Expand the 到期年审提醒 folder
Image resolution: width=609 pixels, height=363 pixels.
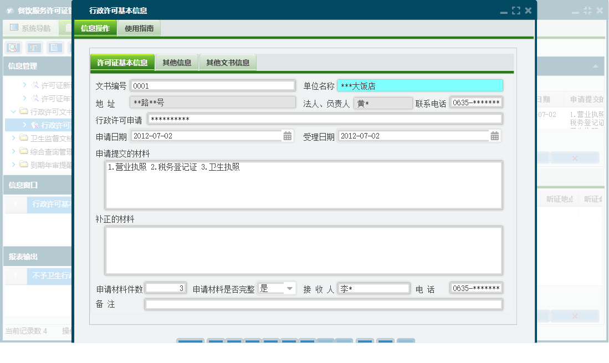pos(13,163)
